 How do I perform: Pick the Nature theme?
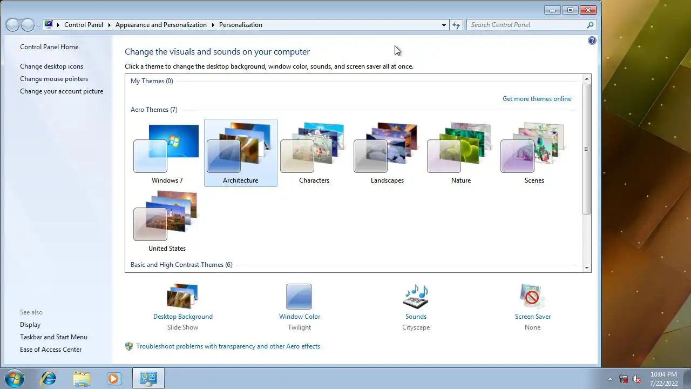coord(460,153)
